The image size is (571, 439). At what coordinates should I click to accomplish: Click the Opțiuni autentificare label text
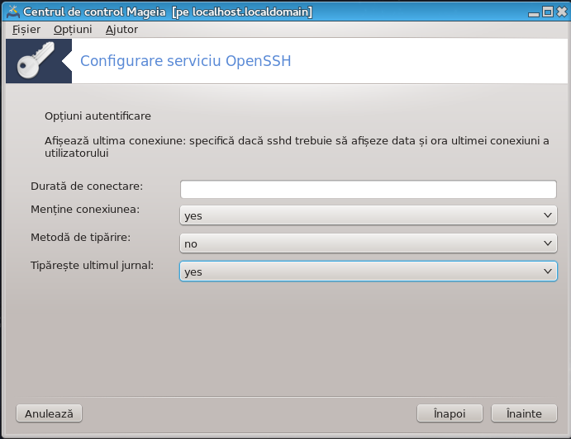(98, 116)
